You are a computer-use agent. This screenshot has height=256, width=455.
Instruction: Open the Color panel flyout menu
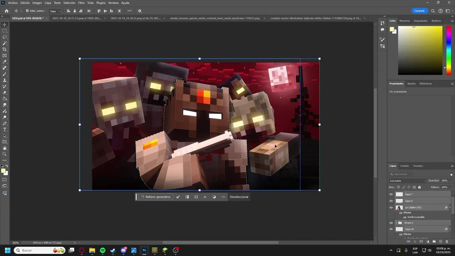coord(452,21)
